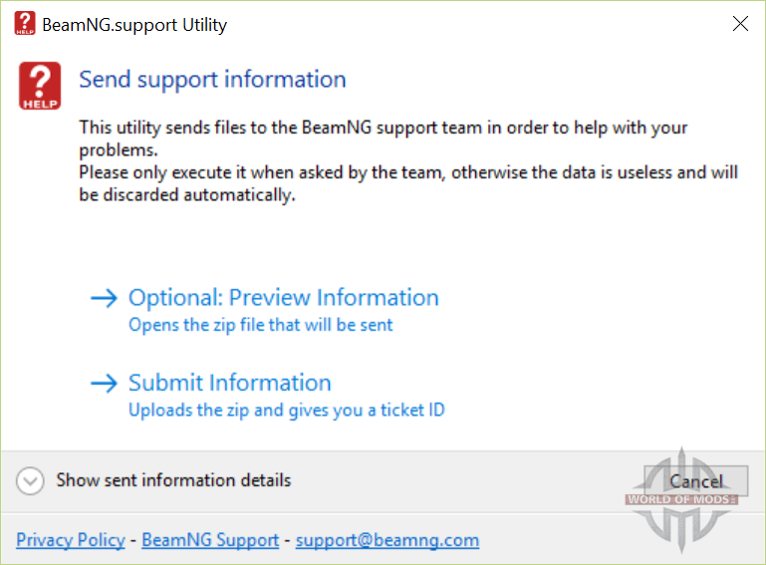Click 'Uploads the zip and gives you a ticket ID'
Screen dimensions: 766x565
287,411
